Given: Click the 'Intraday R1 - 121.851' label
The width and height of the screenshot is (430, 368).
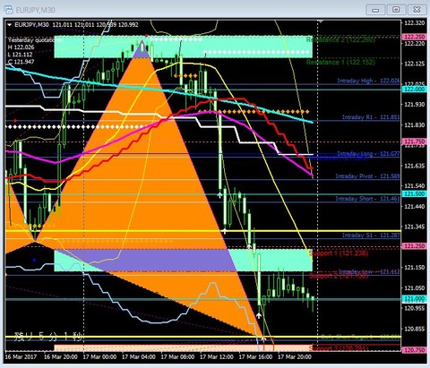Looking at the screenshot, I should 371,117.
